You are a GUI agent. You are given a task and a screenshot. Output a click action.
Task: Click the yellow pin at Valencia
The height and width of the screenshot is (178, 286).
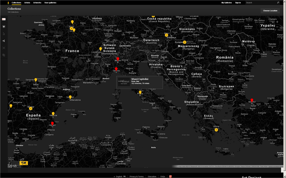pyautogui.click(x=53, y=114)
